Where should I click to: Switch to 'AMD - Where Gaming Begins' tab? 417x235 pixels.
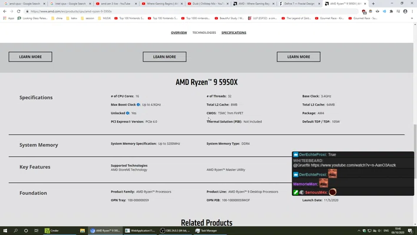(x=254, y=4)
